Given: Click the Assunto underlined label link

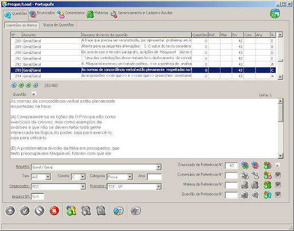Looking at the screenshot, I should tap(23, 167).
